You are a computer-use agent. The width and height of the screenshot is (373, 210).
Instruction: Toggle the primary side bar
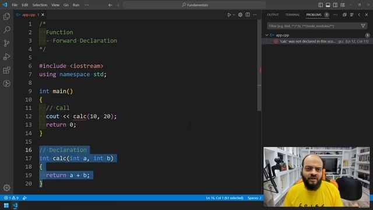(x=321, y=5)
